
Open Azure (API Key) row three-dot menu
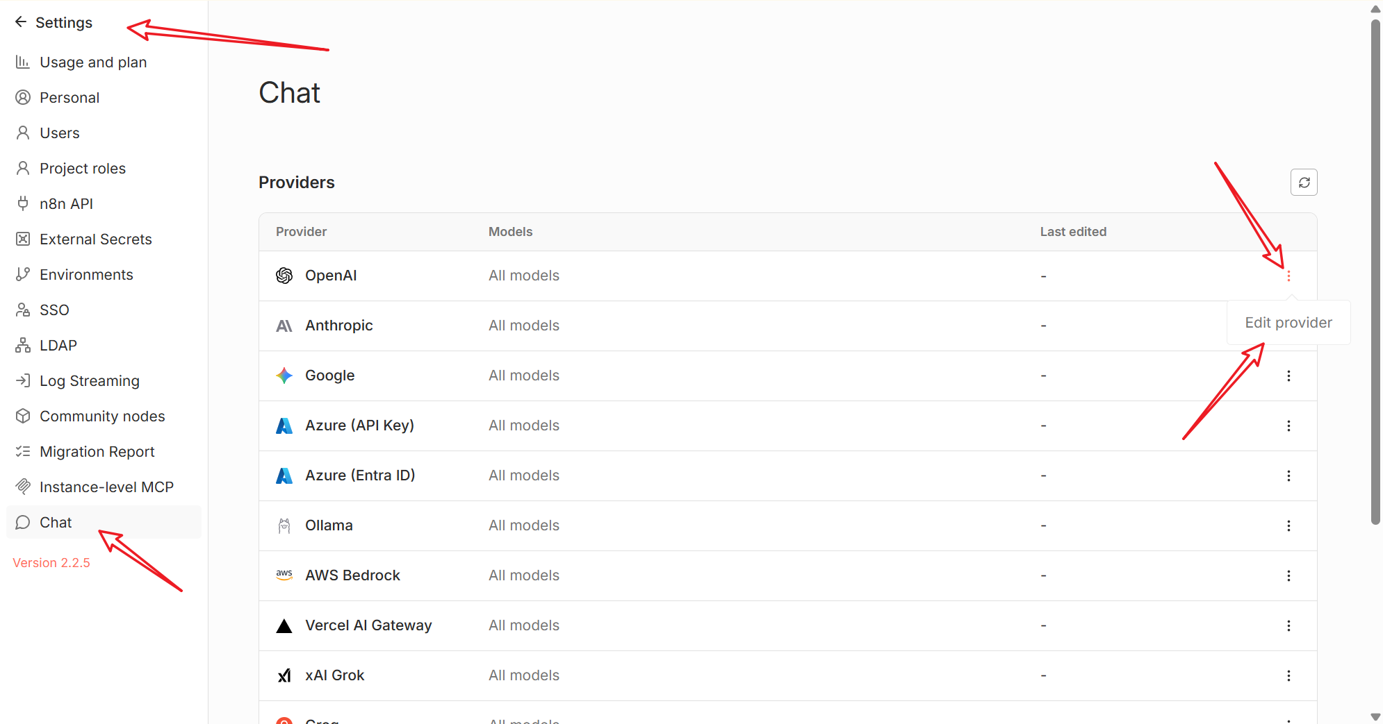coord(1288,426)
